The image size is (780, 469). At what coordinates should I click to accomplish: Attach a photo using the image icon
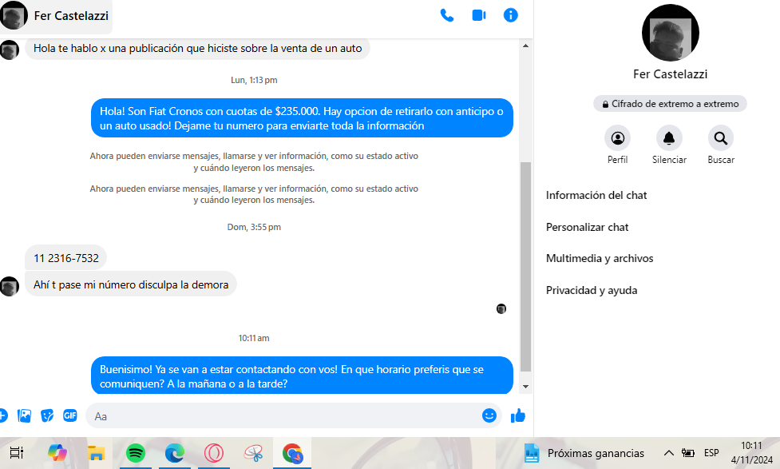click(25, 415)
